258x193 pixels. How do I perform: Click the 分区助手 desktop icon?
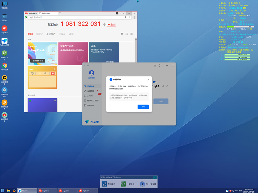(5, 55)
